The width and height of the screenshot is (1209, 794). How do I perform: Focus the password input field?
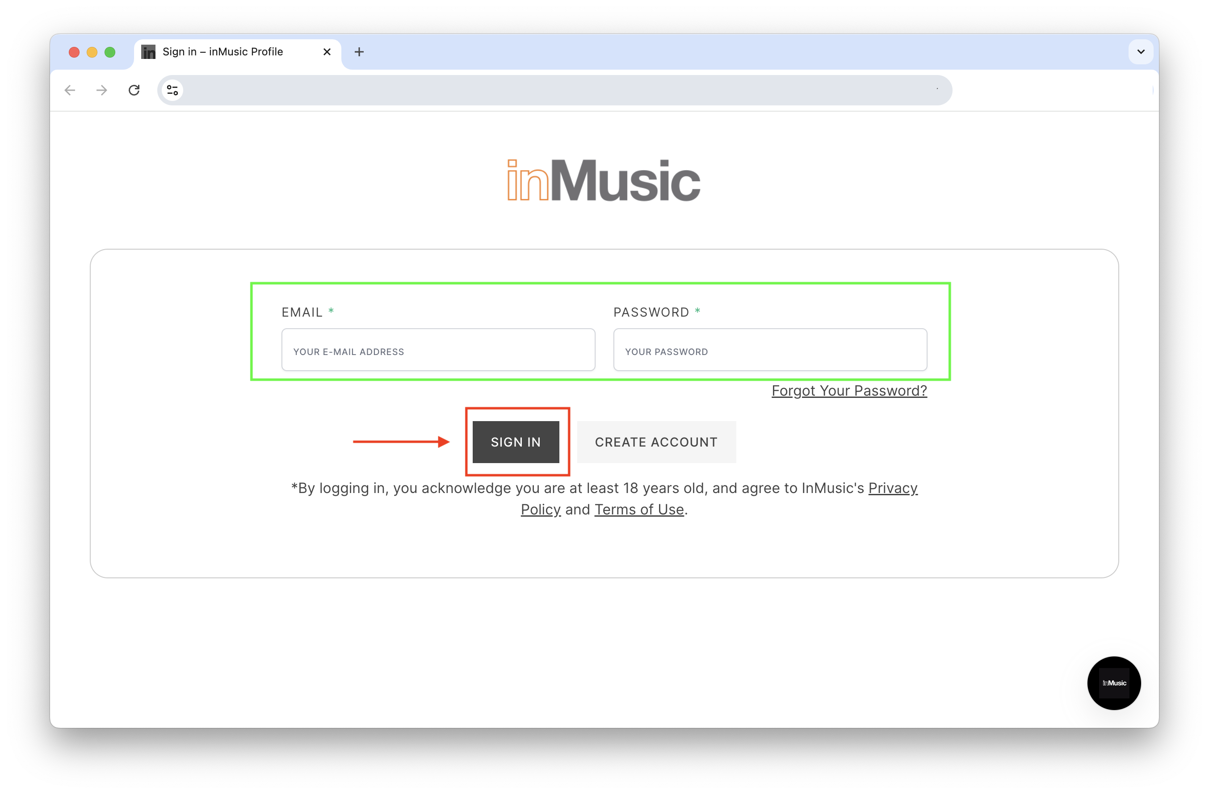point(770,350)
